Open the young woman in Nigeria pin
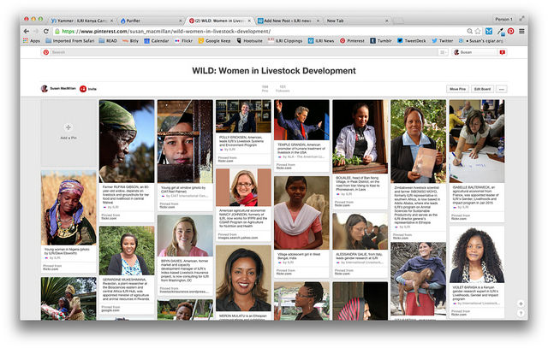The height and width of the screenshot is (348, 548). 68,208
